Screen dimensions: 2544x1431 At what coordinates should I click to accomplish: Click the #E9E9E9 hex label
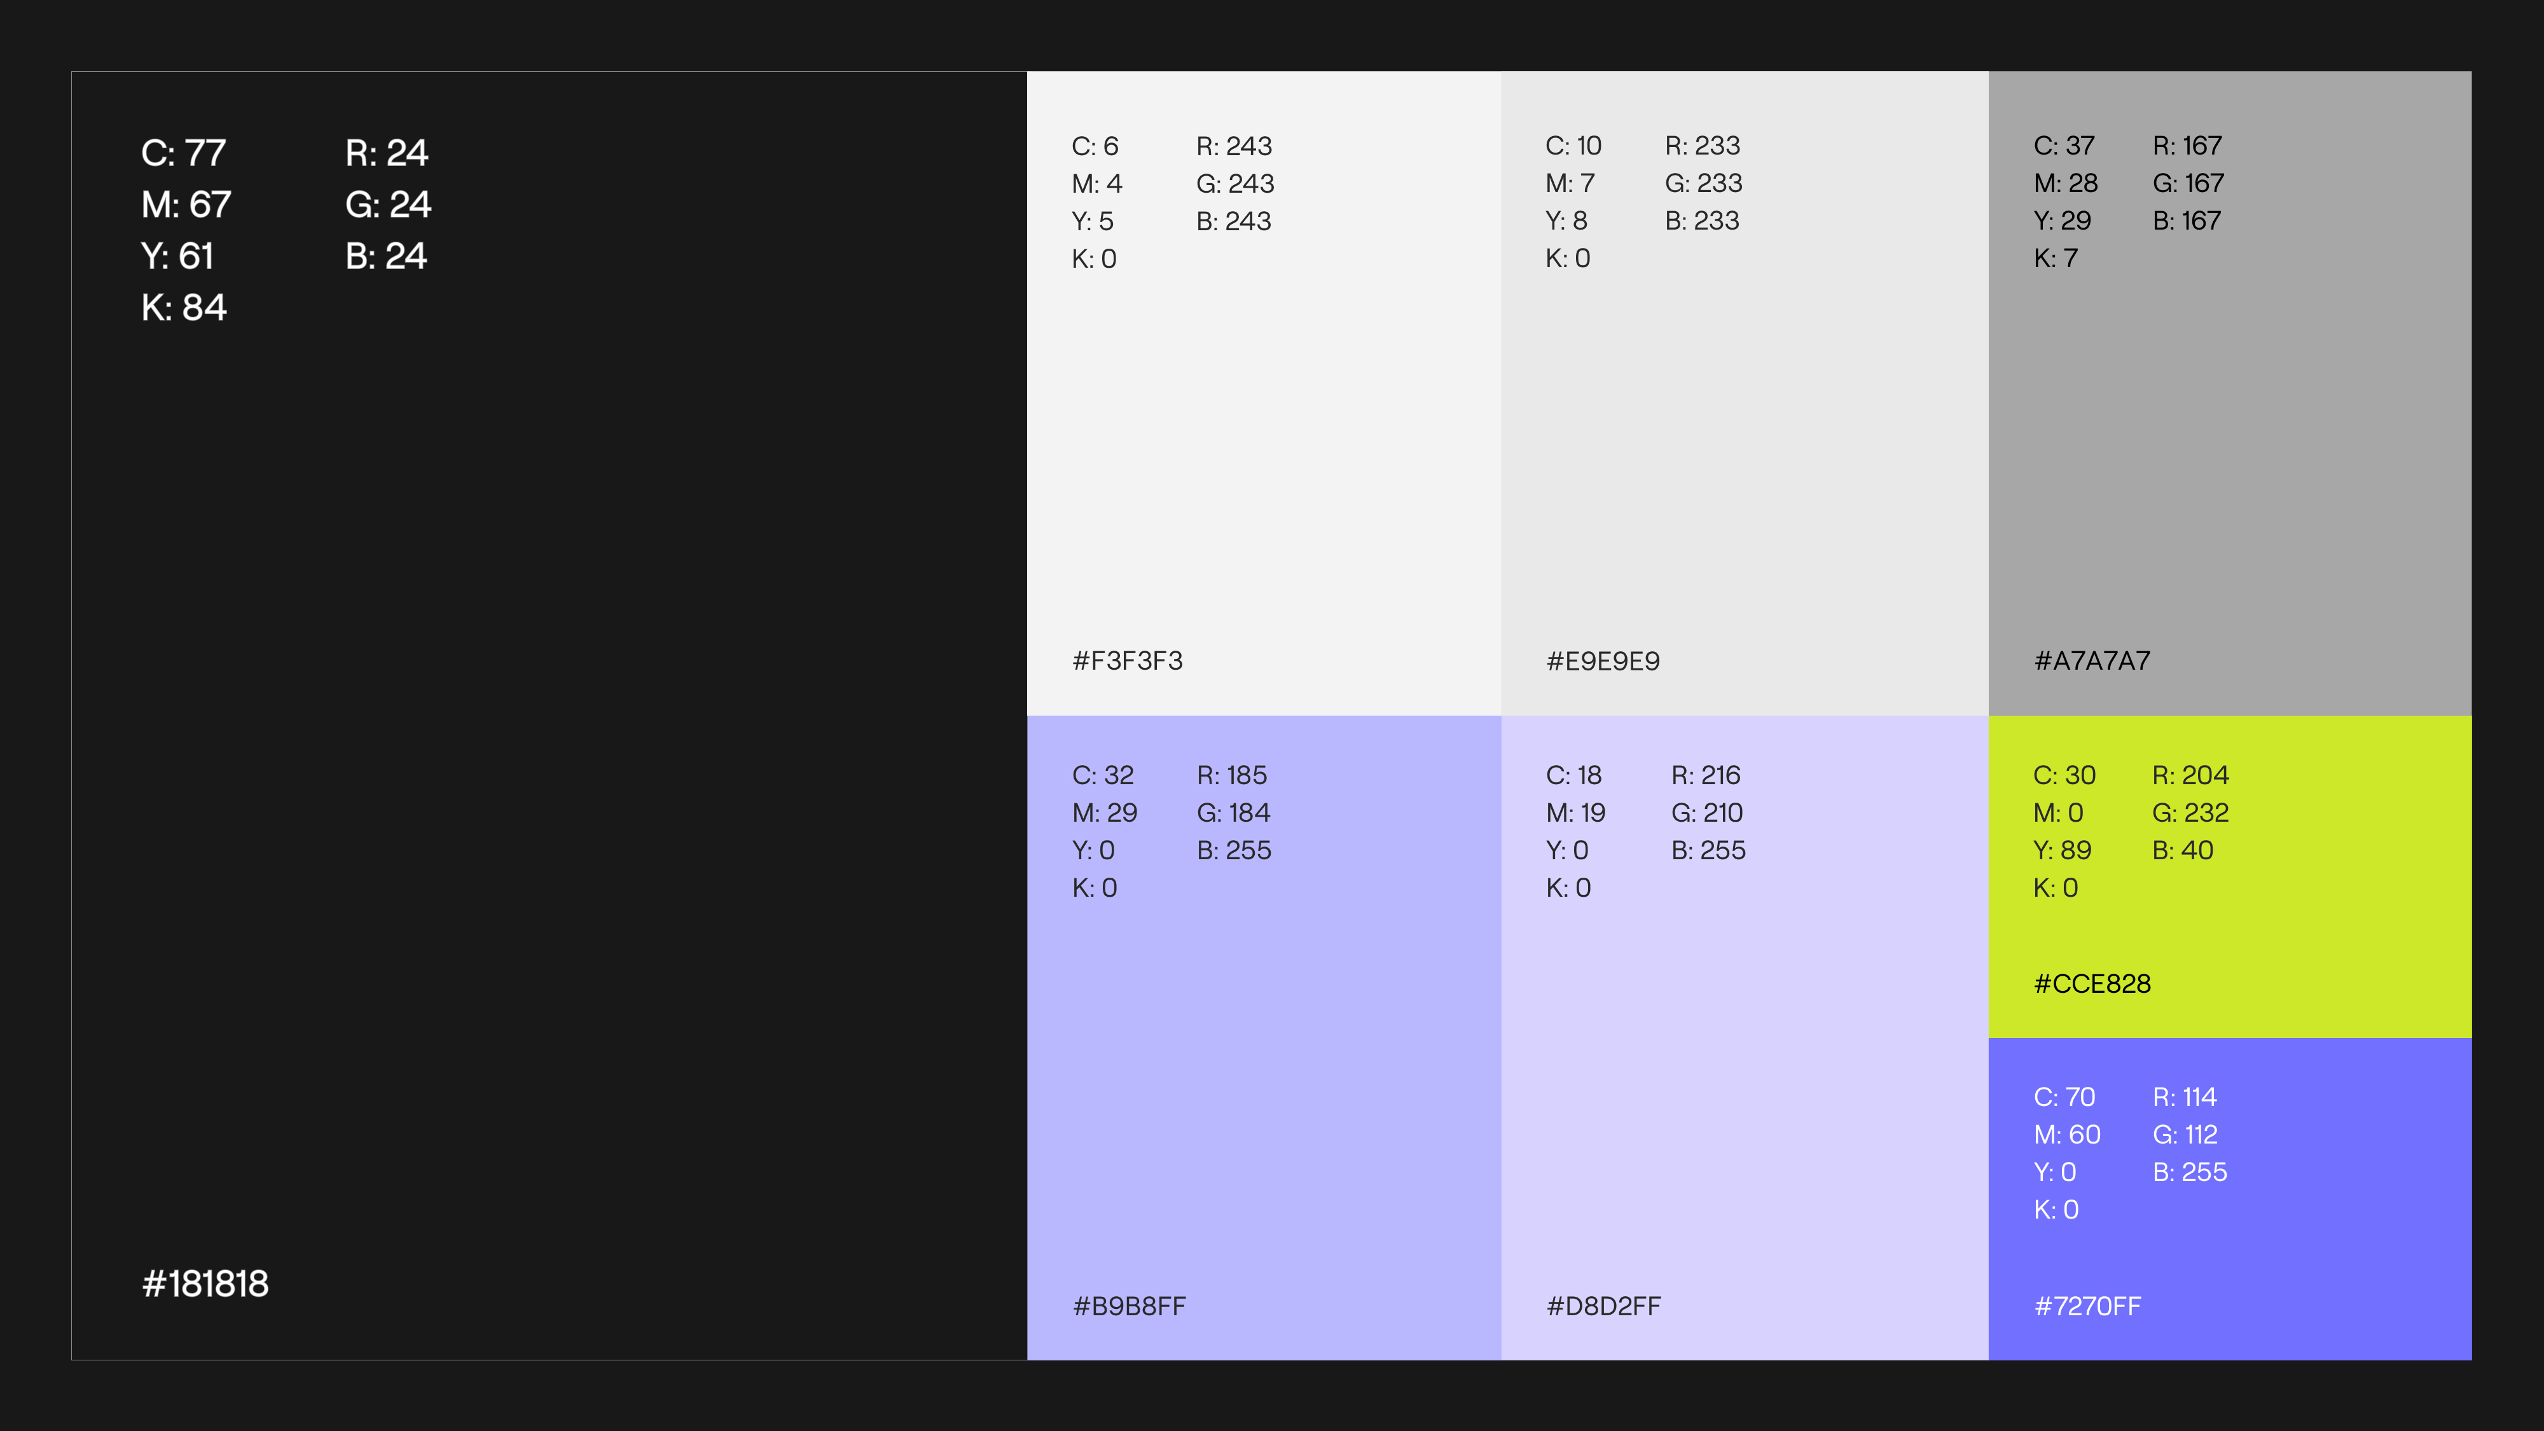coord(1604,661)
